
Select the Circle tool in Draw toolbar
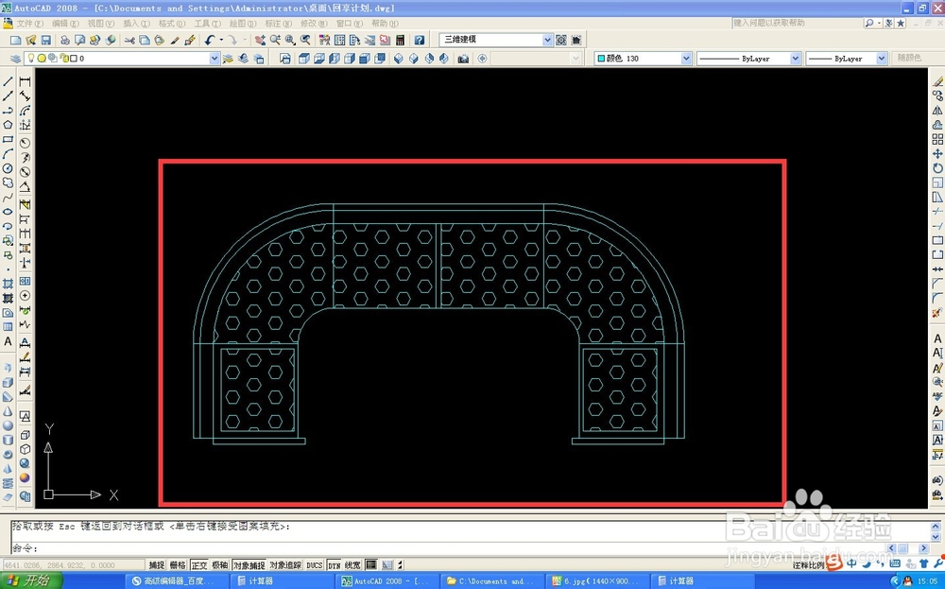point(8,169)
